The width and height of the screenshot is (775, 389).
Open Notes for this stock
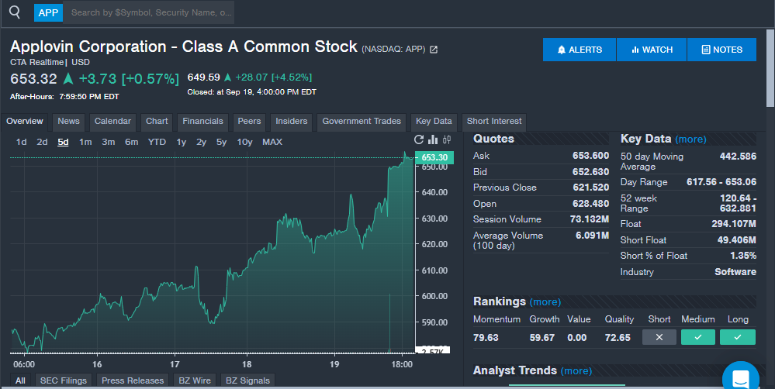(x=721, y=50)
